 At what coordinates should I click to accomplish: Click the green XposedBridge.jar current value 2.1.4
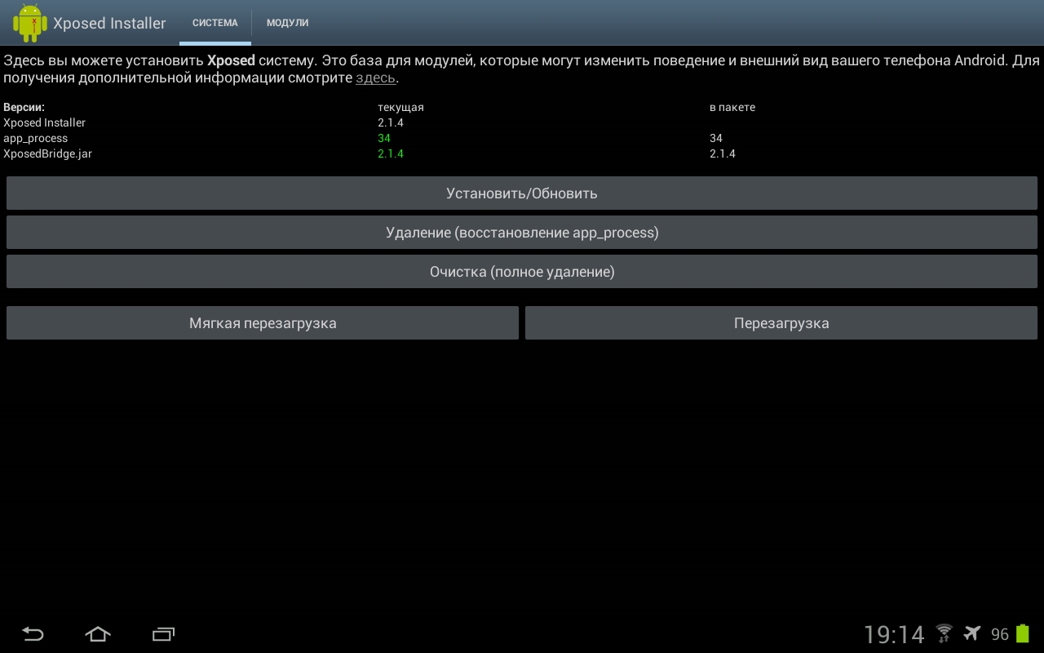coord(391,153)
